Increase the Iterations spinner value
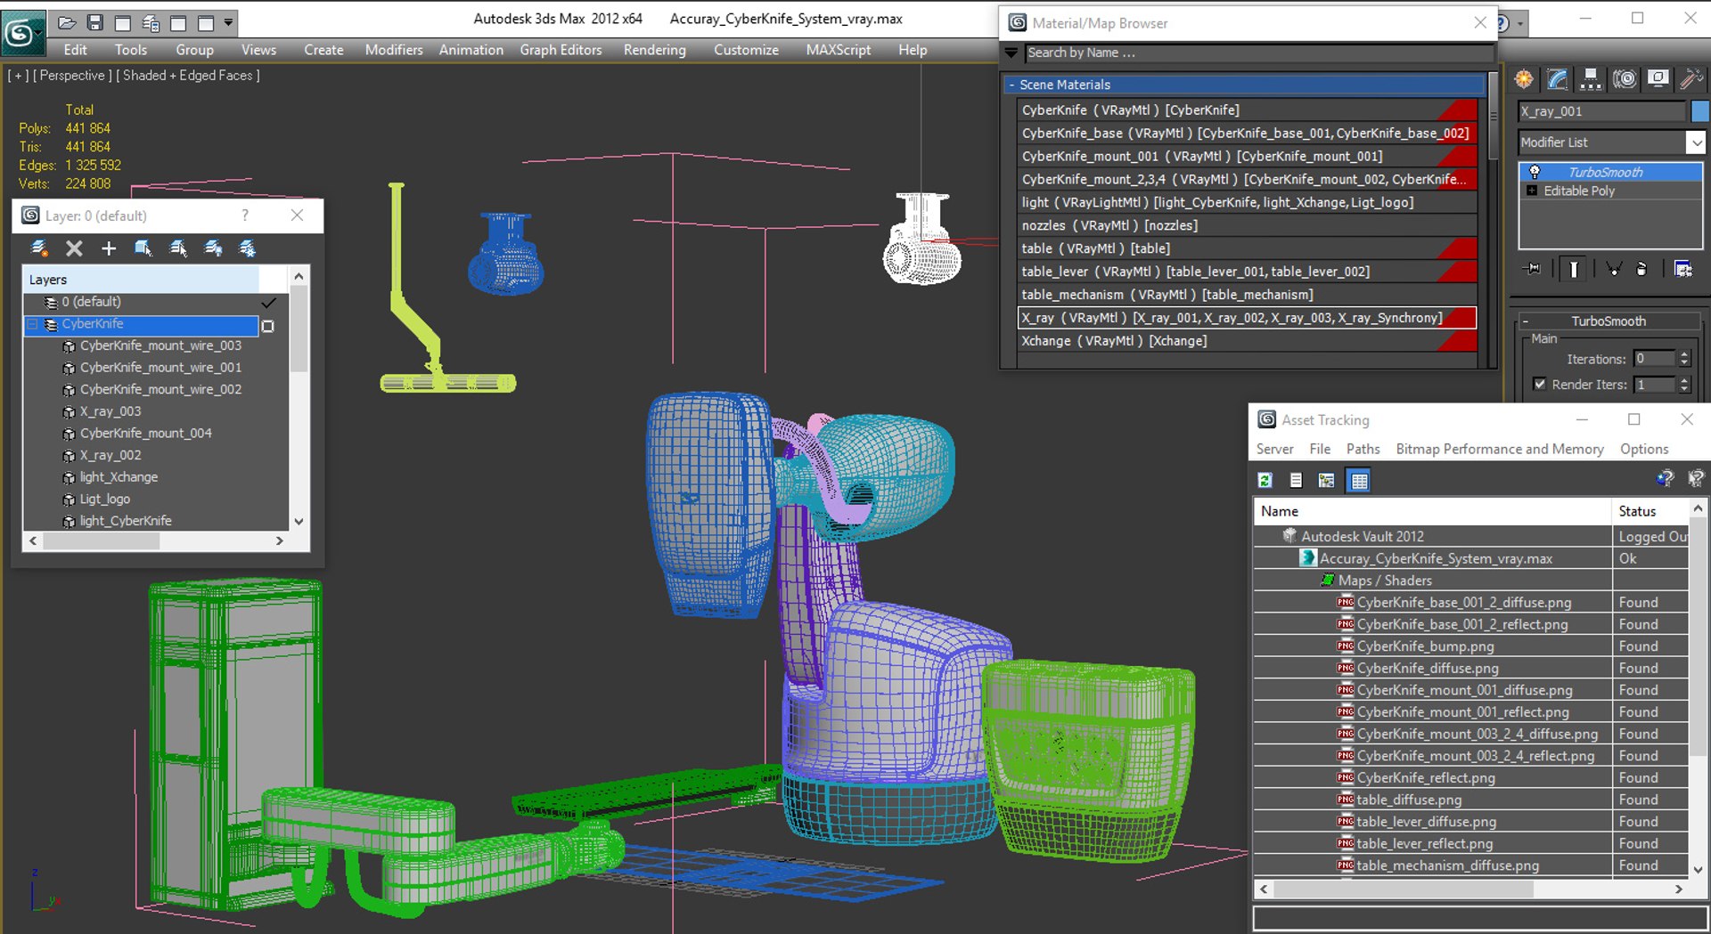 tap(1684, 355)
